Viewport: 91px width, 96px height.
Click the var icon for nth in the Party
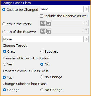[49, 23]
